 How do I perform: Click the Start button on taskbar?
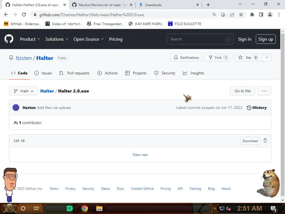[x=9, y=208]
